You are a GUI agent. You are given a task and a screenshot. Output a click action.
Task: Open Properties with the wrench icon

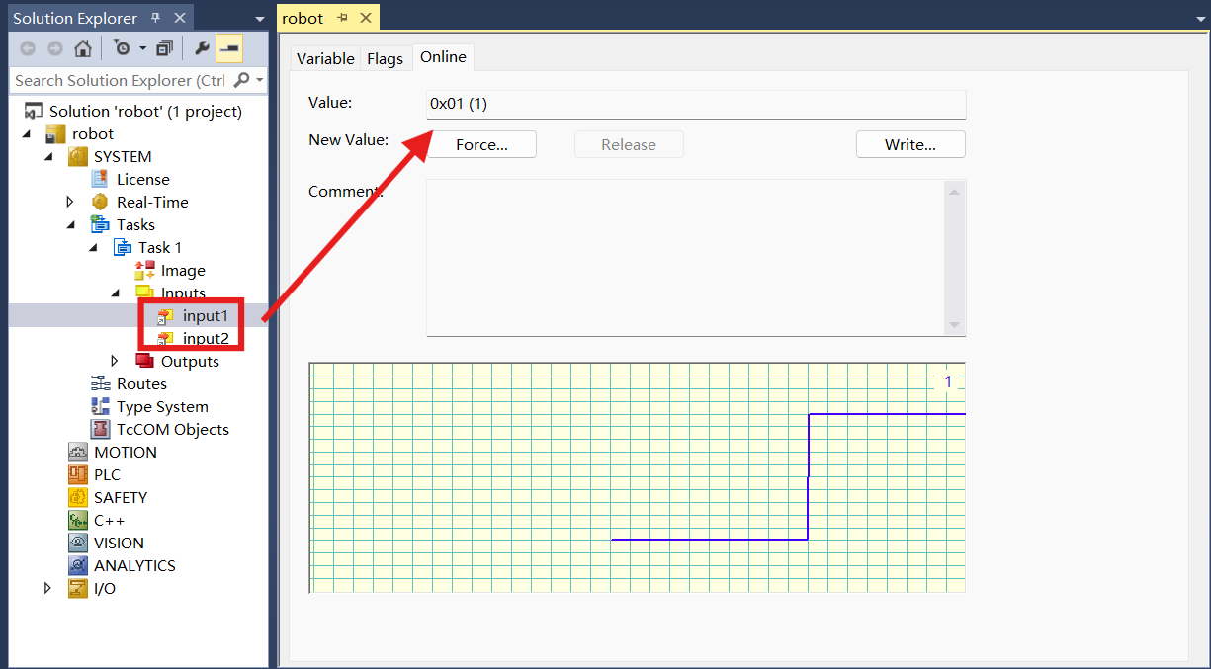202,48
